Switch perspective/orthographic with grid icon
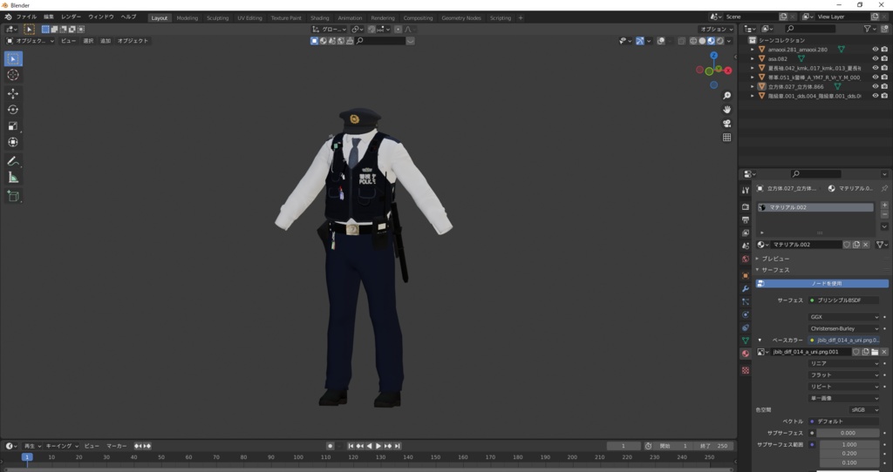893x472 pixels. click(x=726, y=137)
